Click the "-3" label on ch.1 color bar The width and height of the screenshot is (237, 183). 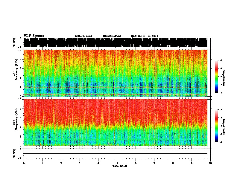(221, 60)
